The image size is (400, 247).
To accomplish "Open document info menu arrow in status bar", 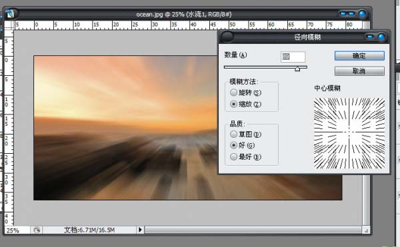I will click(140, 230).
